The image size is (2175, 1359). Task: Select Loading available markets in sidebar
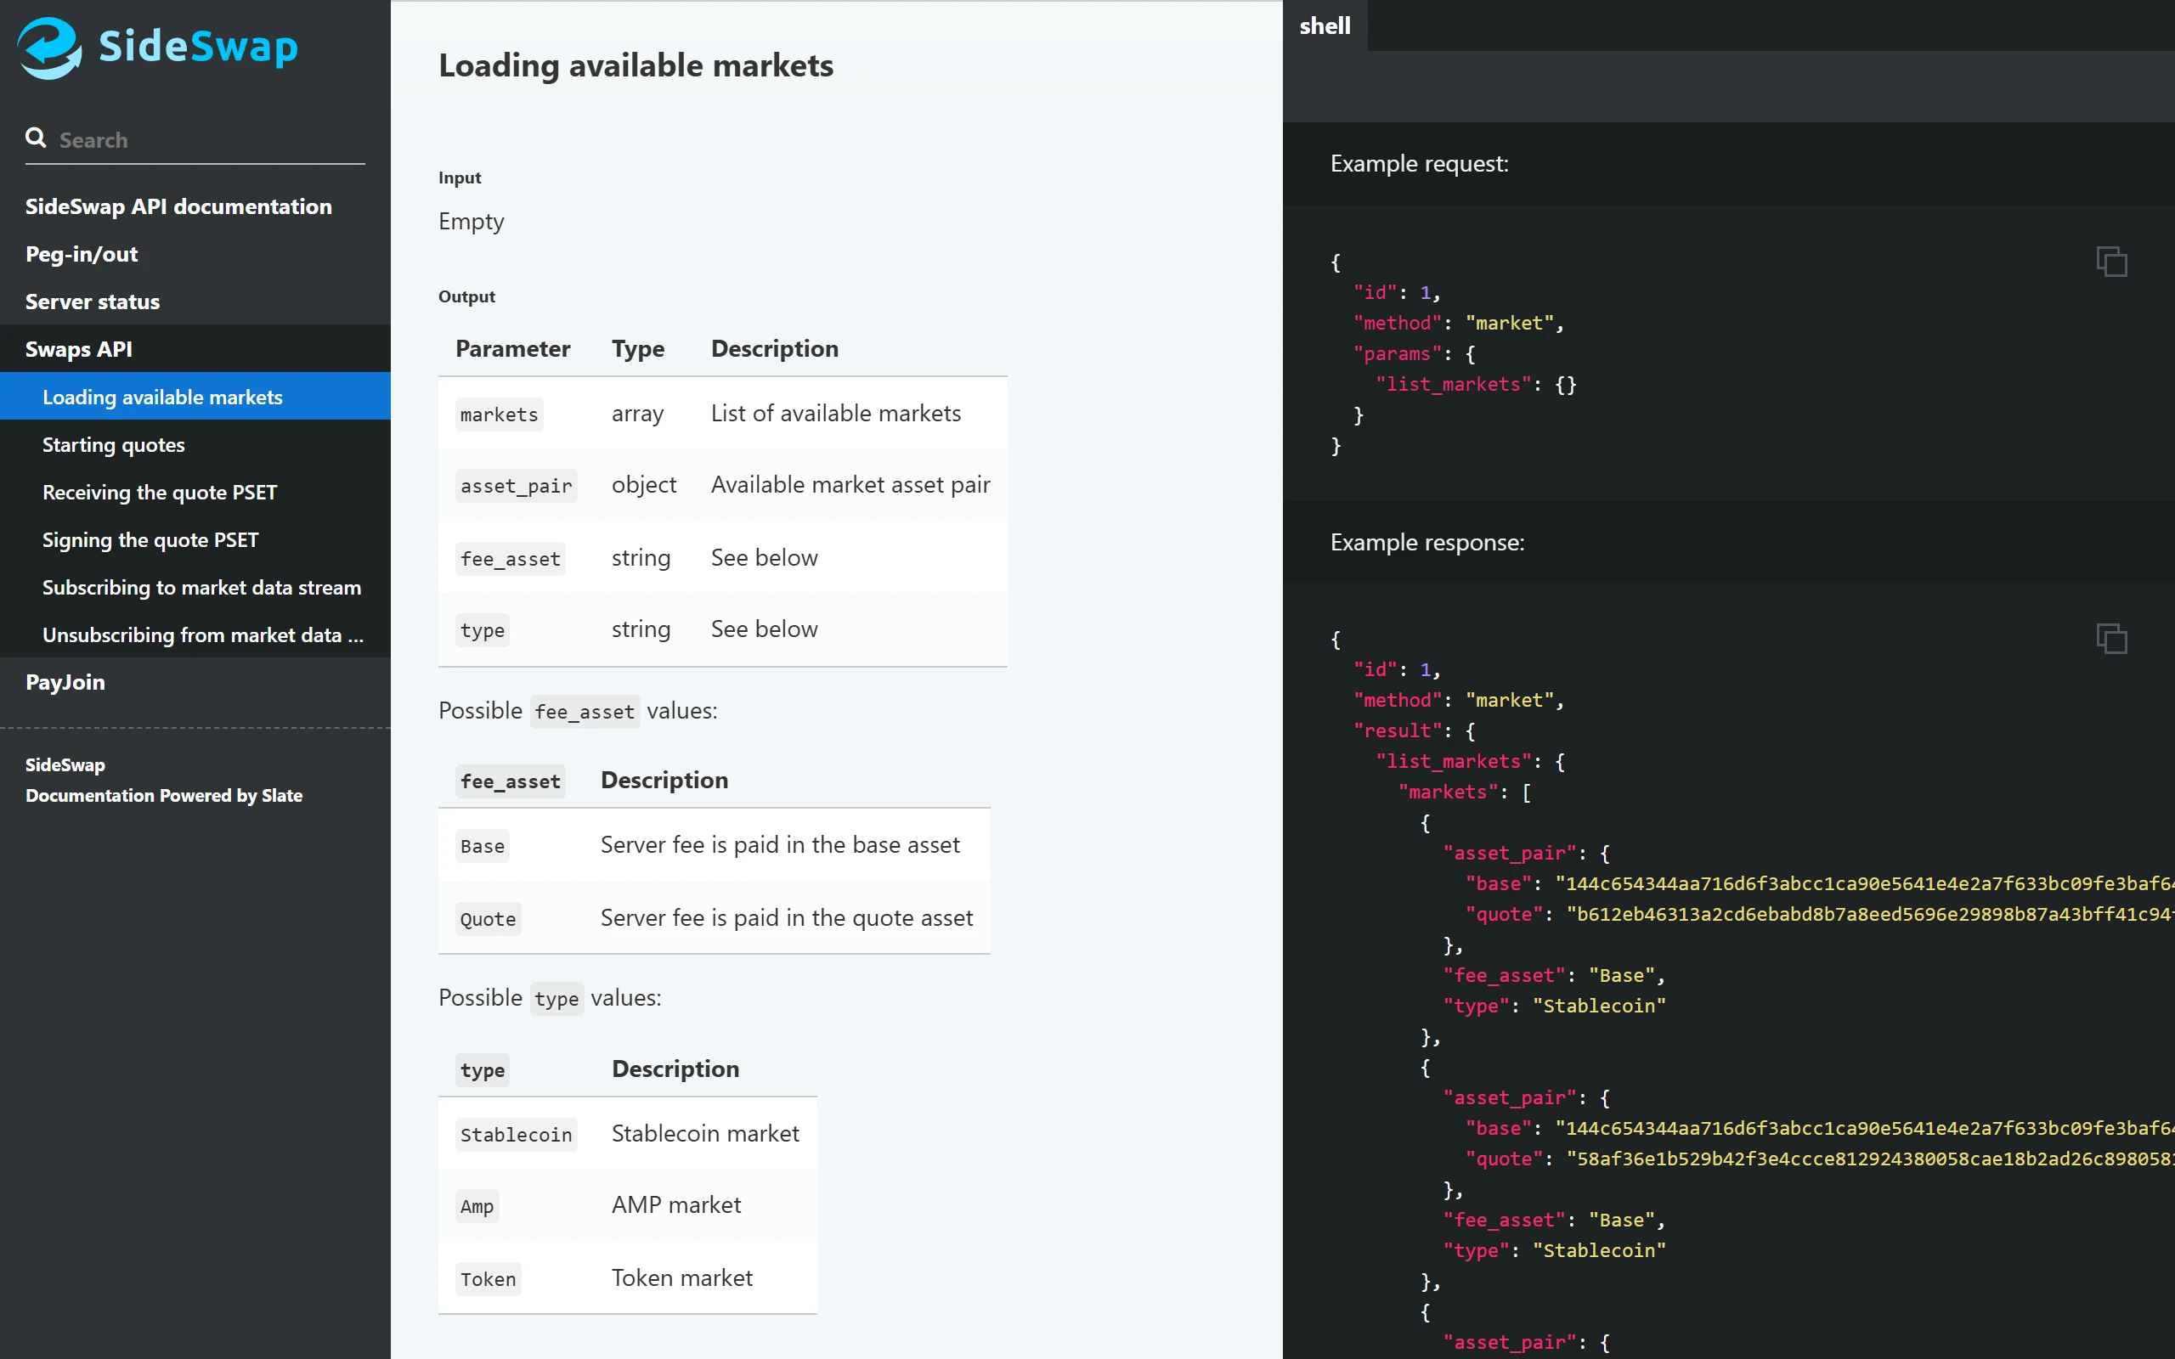[195, 397]
